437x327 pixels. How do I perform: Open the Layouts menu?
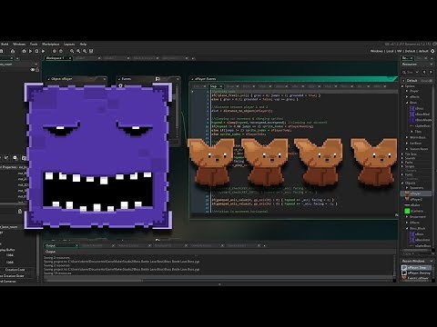point(69,45)
